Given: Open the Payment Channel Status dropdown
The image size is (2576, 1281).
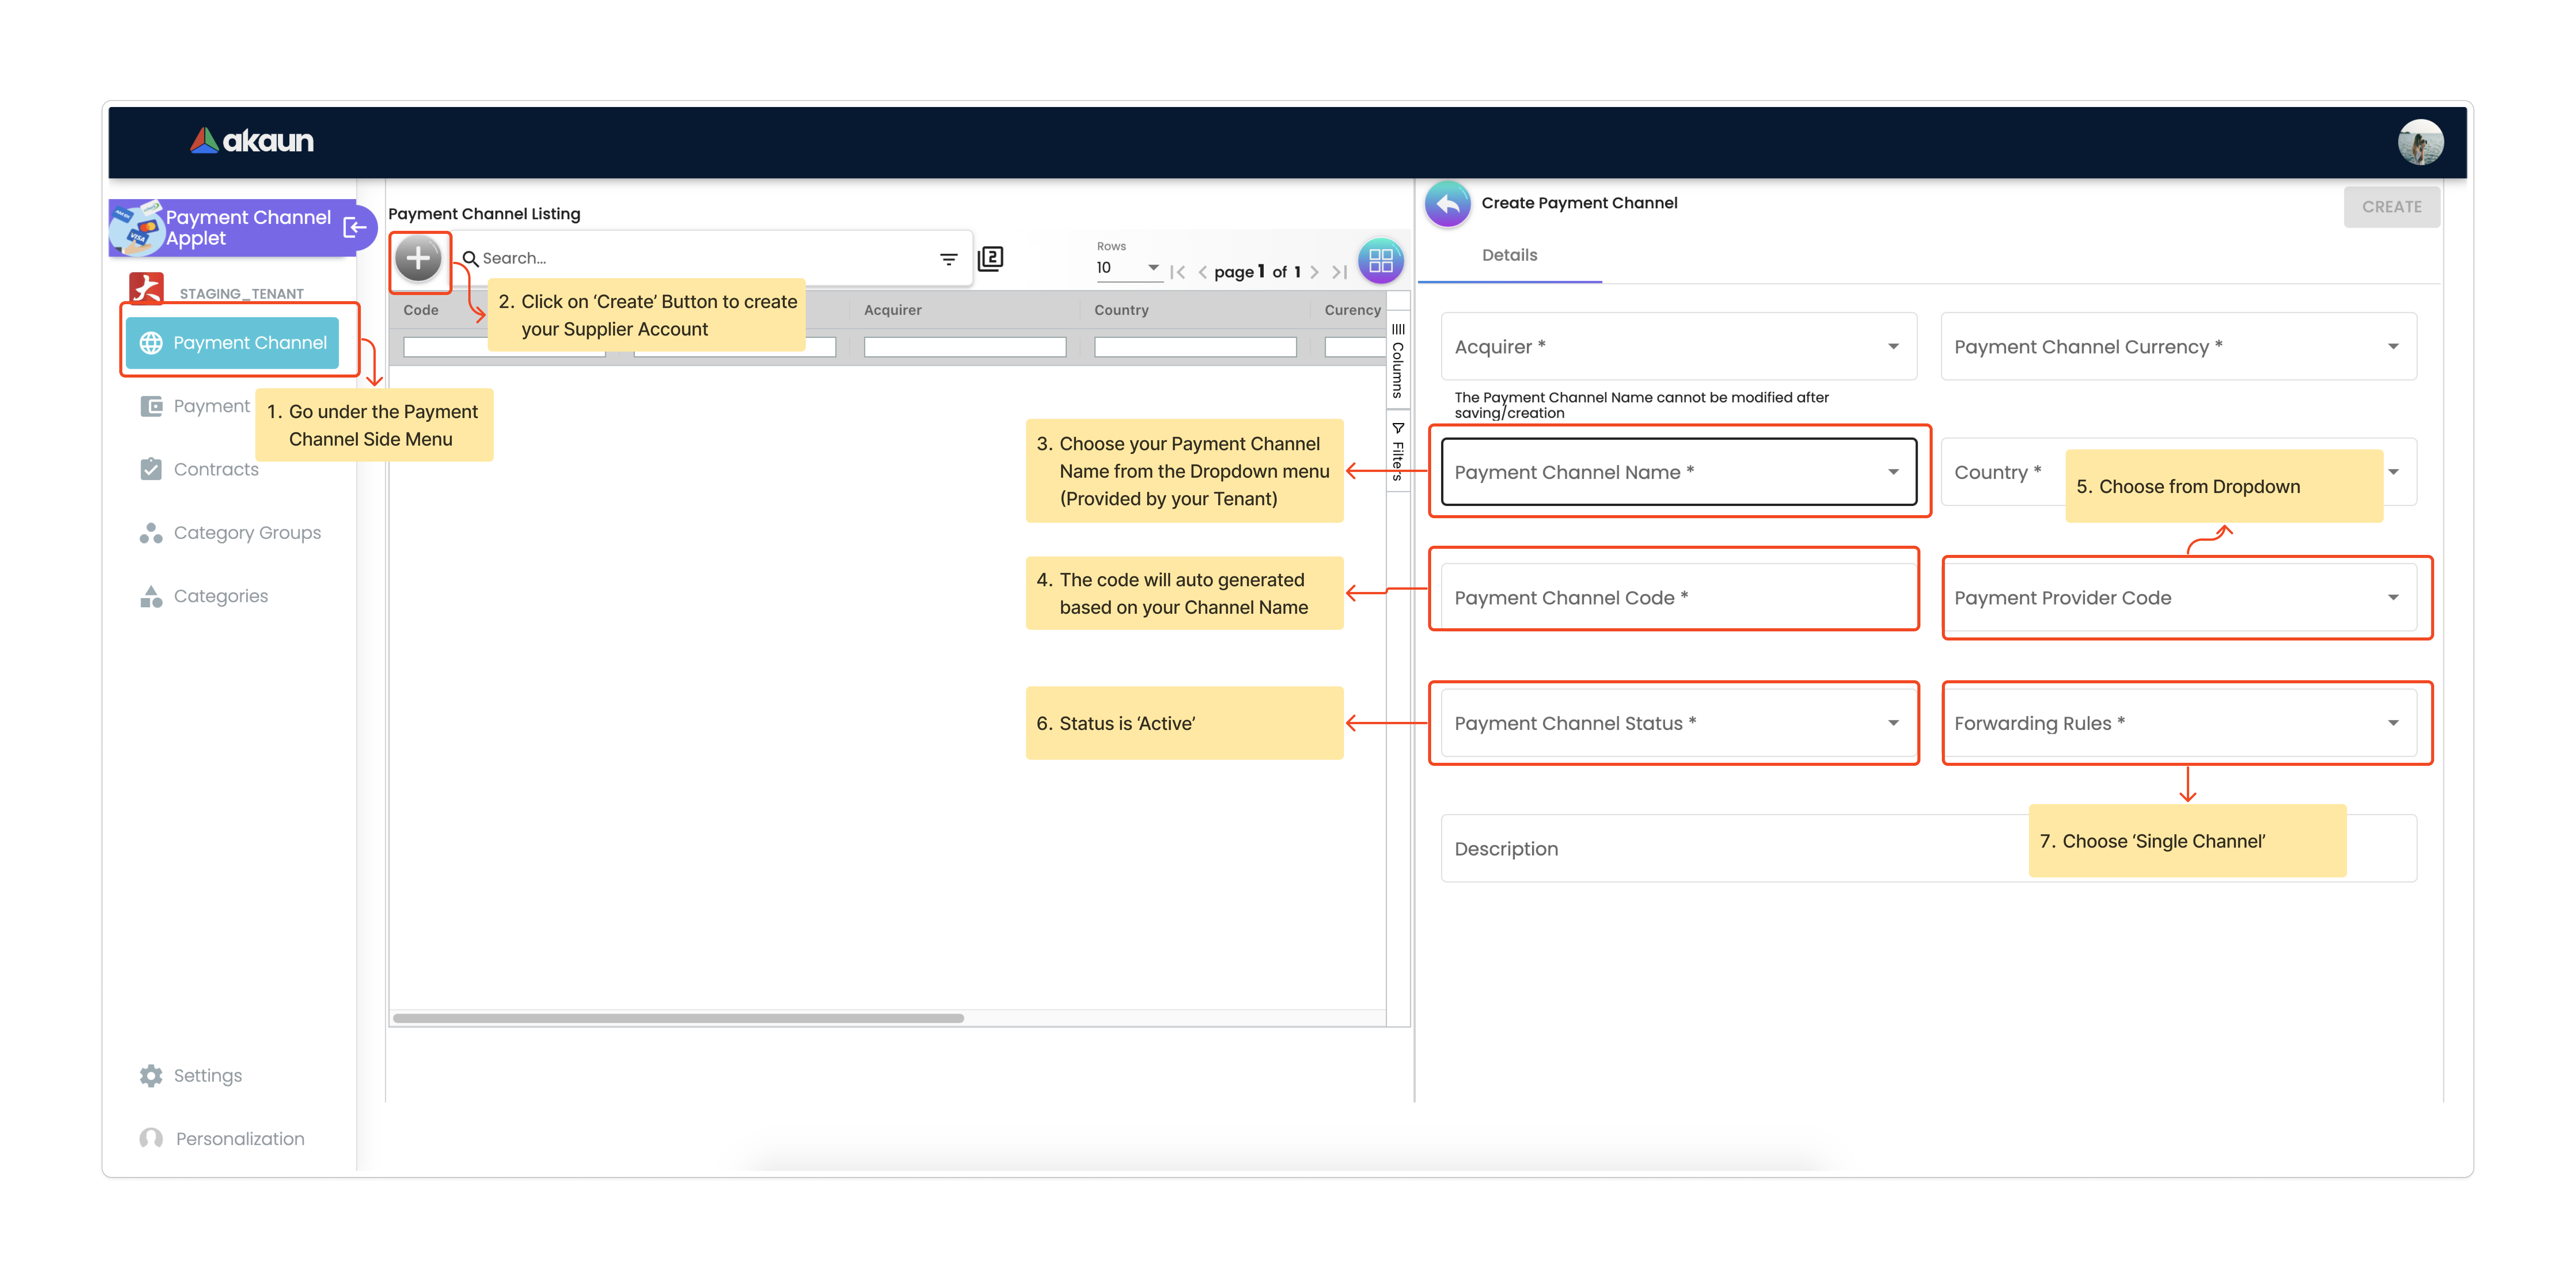Looking at the screenshot, I should [x=1678, y=723].
